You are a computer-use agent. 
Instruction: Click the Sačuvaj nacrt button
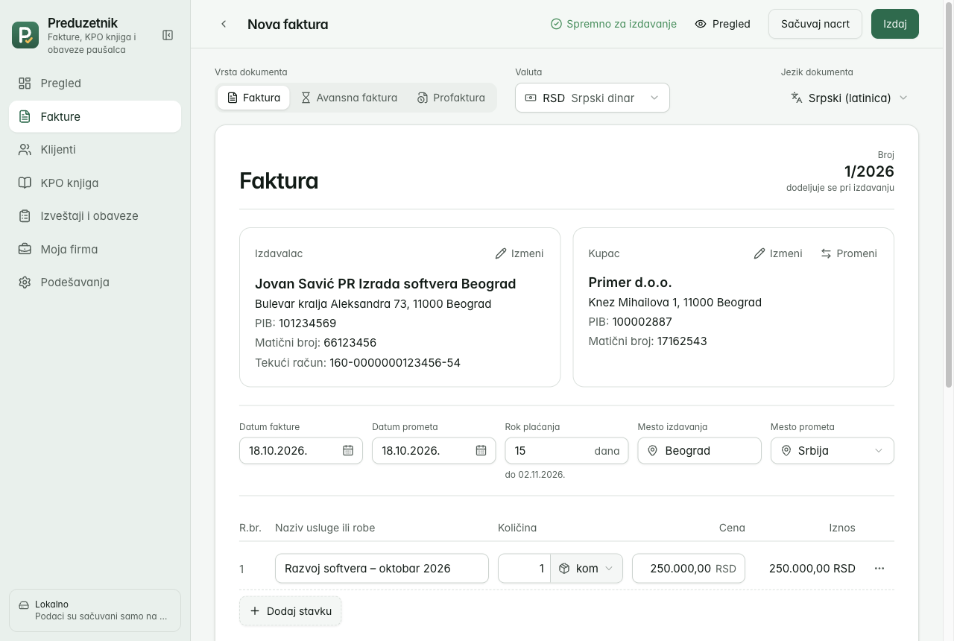click(x=815, y=24)
